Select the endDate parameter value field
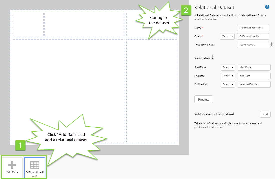 tap(254, 76)
